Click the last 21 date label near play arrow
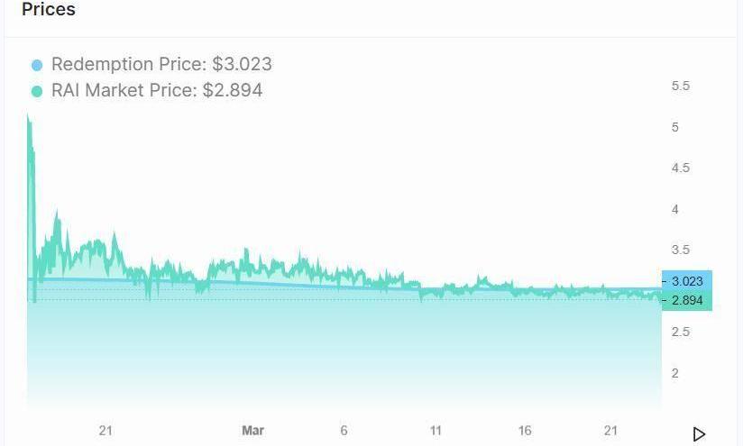 610,431
